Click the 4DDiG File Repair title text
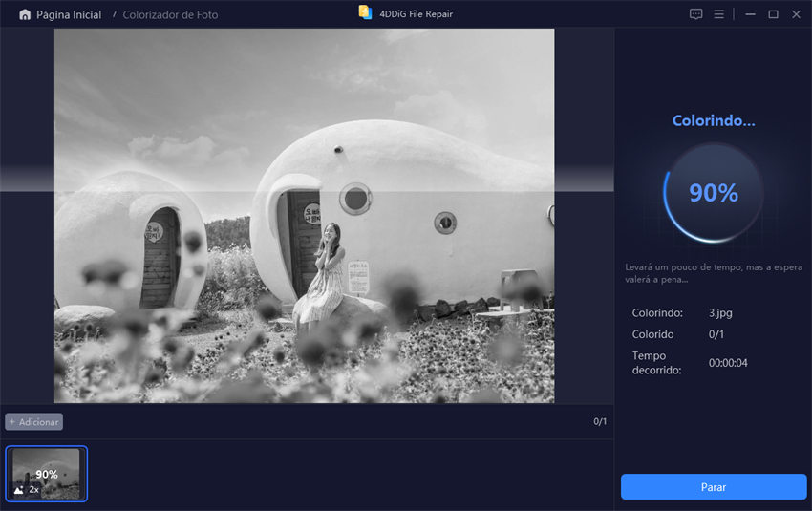812x511 pixels. [x=415, y=14]
